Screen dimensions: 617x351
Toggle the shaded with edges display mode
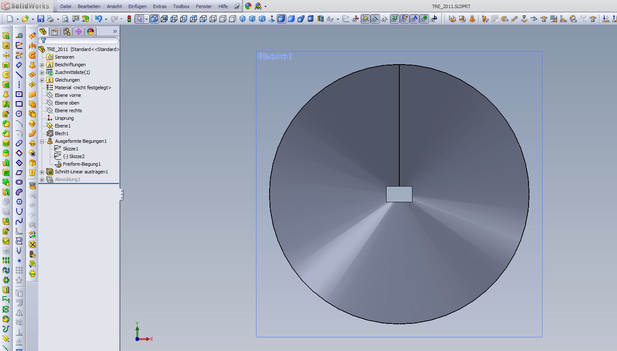tap(281, 19)
